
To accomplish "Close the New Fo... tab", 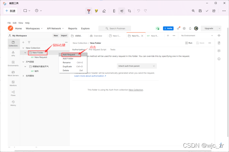I will click(x=142, y=36).
